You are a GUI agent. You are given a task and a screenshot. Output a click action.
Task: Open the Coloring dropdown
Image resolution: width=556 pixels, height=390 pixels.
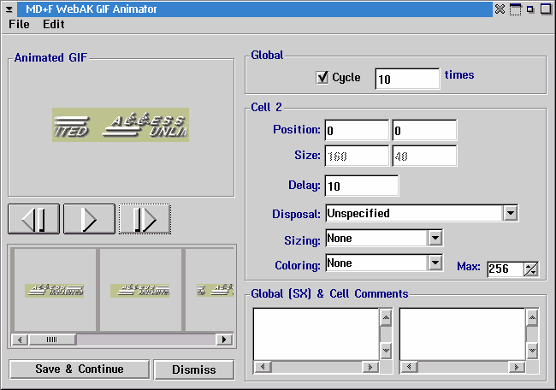[435, 263]
